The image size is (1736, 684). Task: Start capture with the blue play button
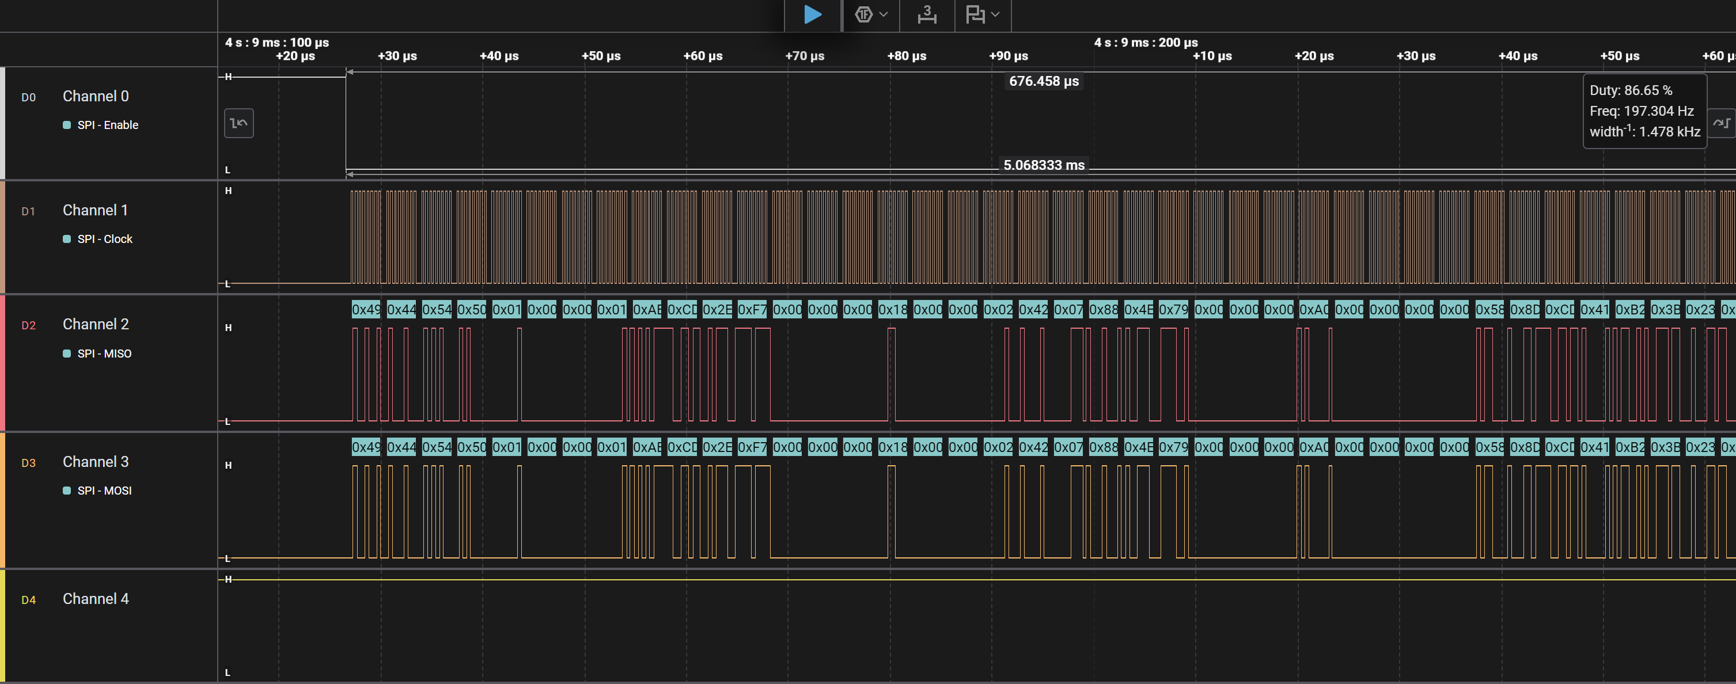pos(813,14)
